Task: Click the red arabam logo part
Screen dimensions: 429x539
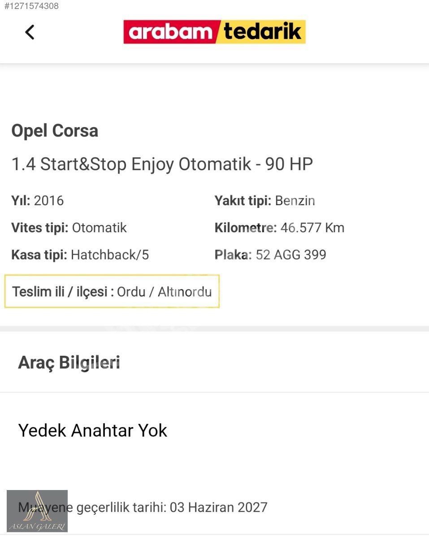Action: (170, 32)
